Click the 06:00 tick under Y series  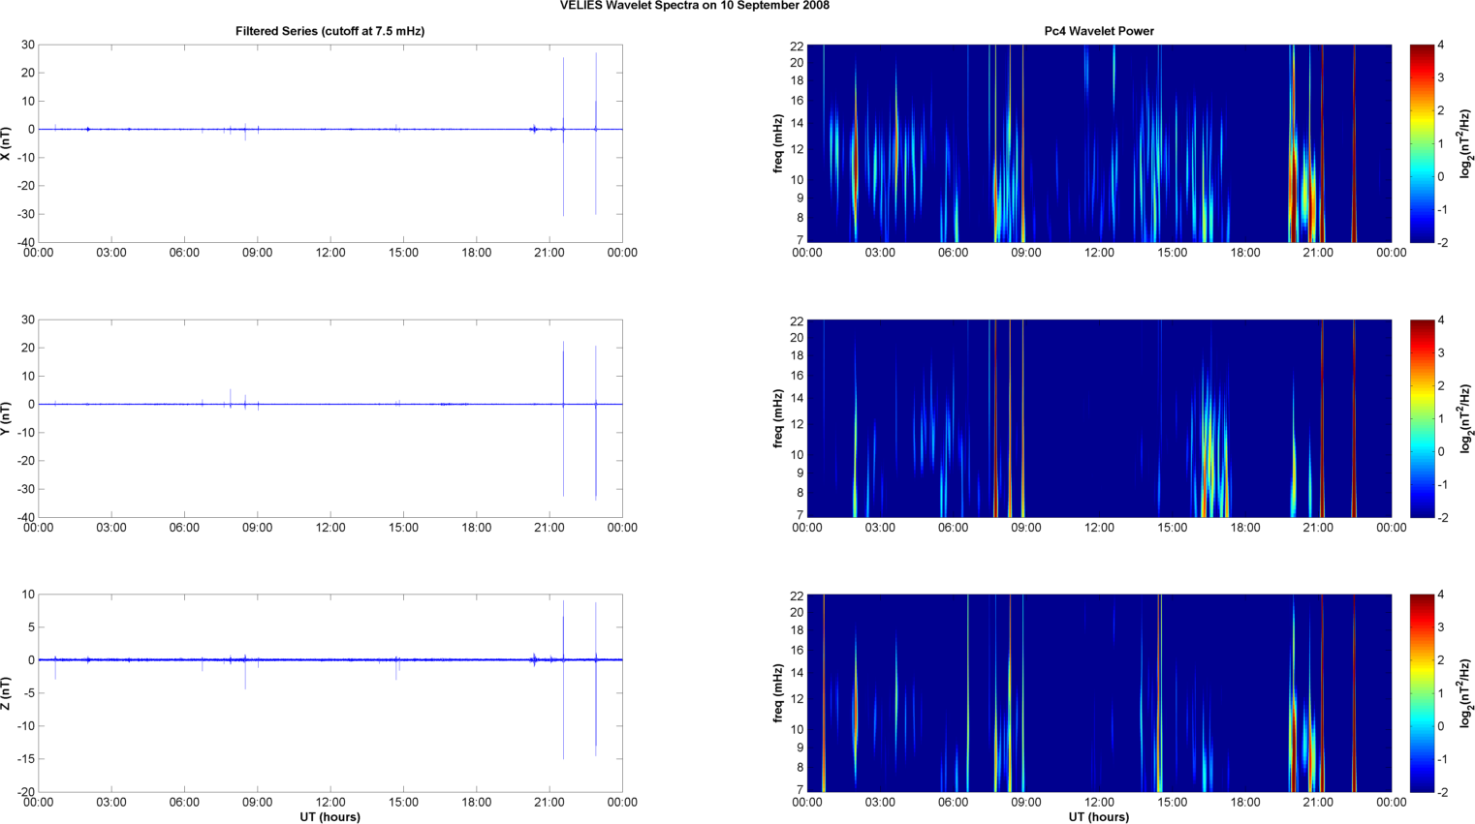(x=184, y=528)
